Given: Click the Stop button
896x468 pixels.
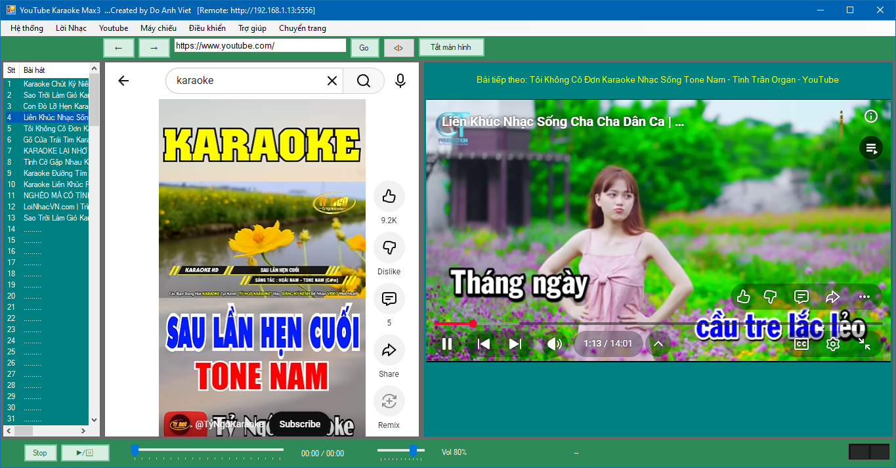Looking at the screenshot, I should [x=40, y=452].
